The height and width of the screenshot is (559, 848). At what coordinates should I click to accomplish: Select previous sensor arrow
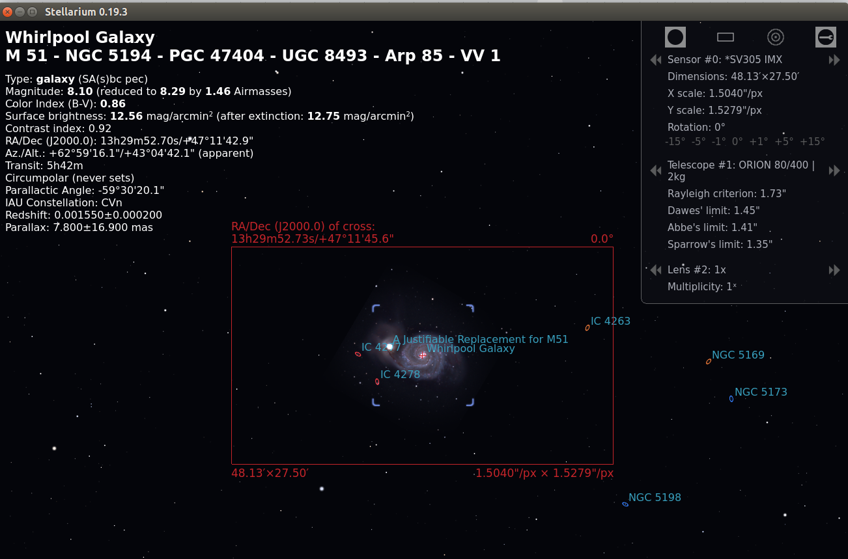coord(656,60)
